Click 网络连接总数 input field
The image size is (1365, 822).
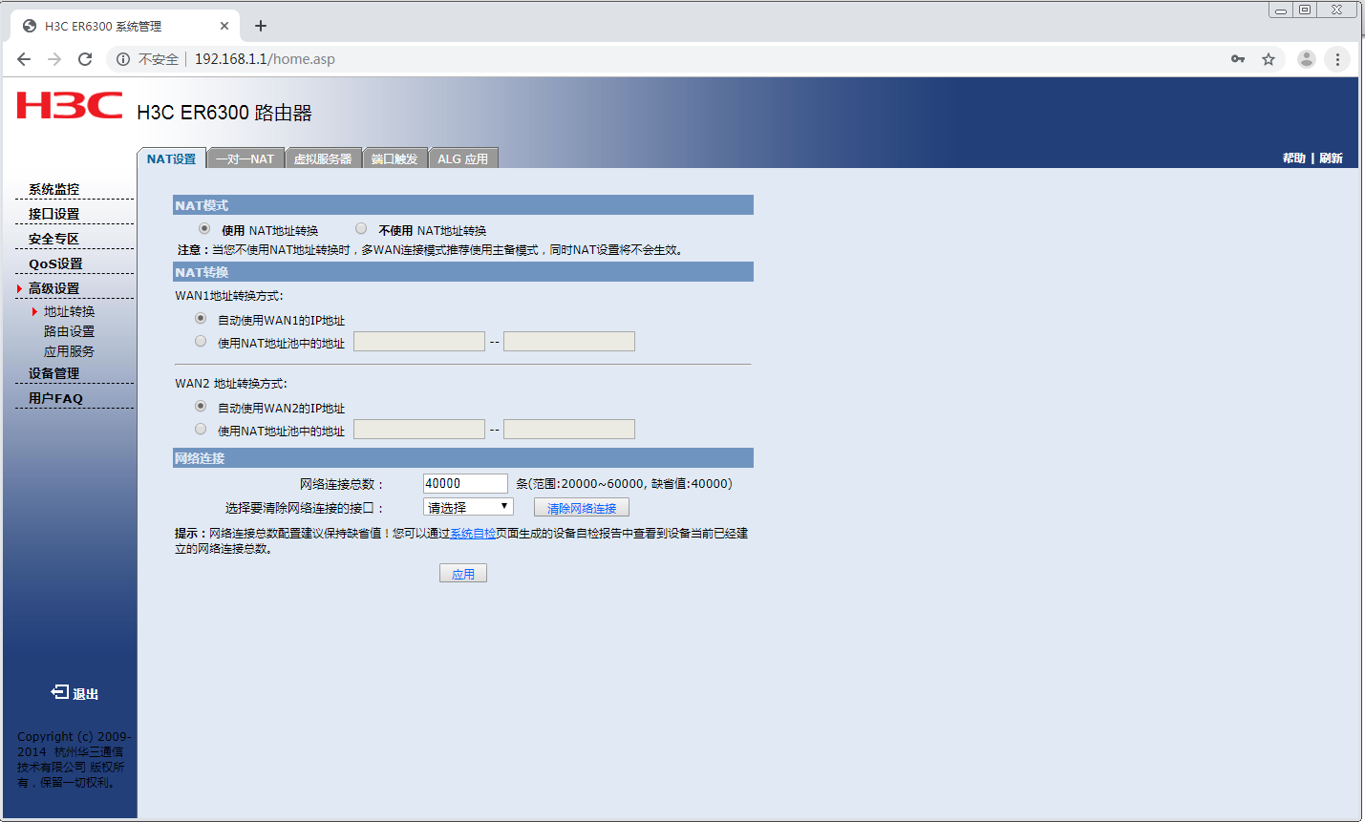coord(465,483)
